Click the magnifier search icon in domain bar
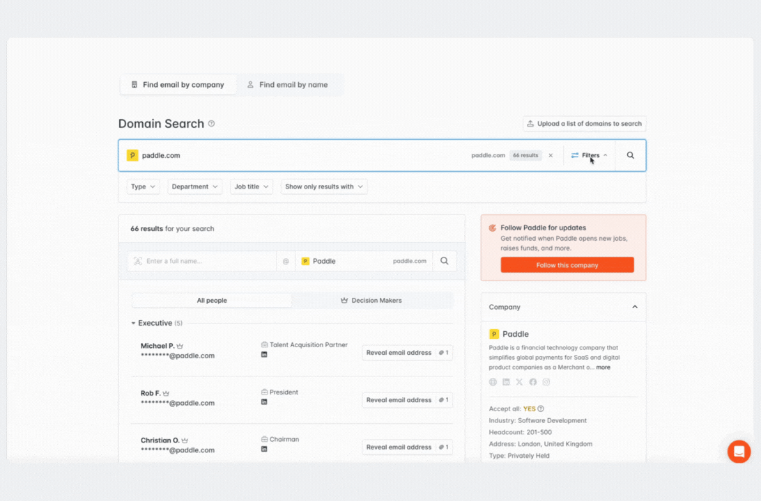 (x=631, y=155)
